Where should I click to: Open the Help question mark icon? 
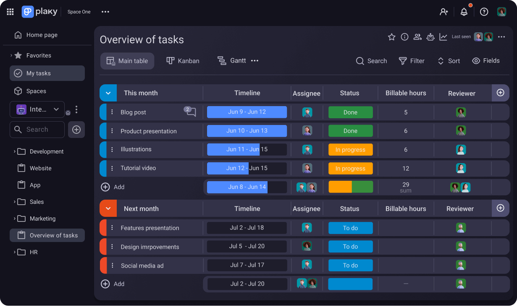coord(483,11)
